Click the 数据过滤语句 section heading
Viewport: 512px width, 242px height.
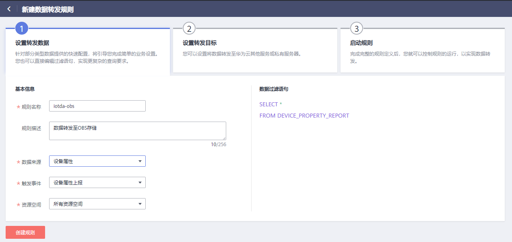[x=274, y=89]
